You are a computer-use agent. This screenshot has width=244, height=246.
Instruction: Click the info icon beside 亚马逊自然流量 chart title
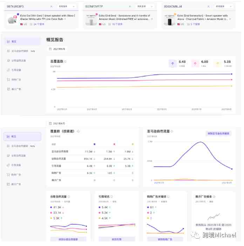172,131
